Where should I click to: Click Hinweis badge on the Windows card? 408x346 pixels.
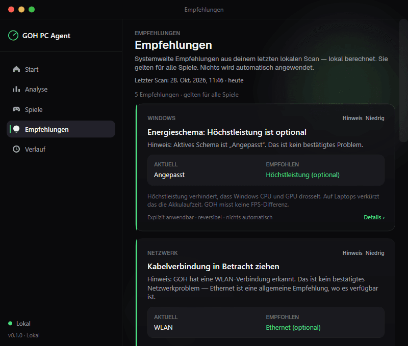pyautogui.click(x=352, y=118)
